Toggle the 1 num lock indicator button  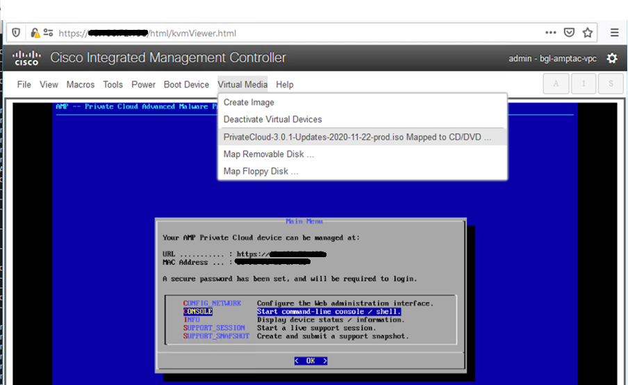[584, 83]
